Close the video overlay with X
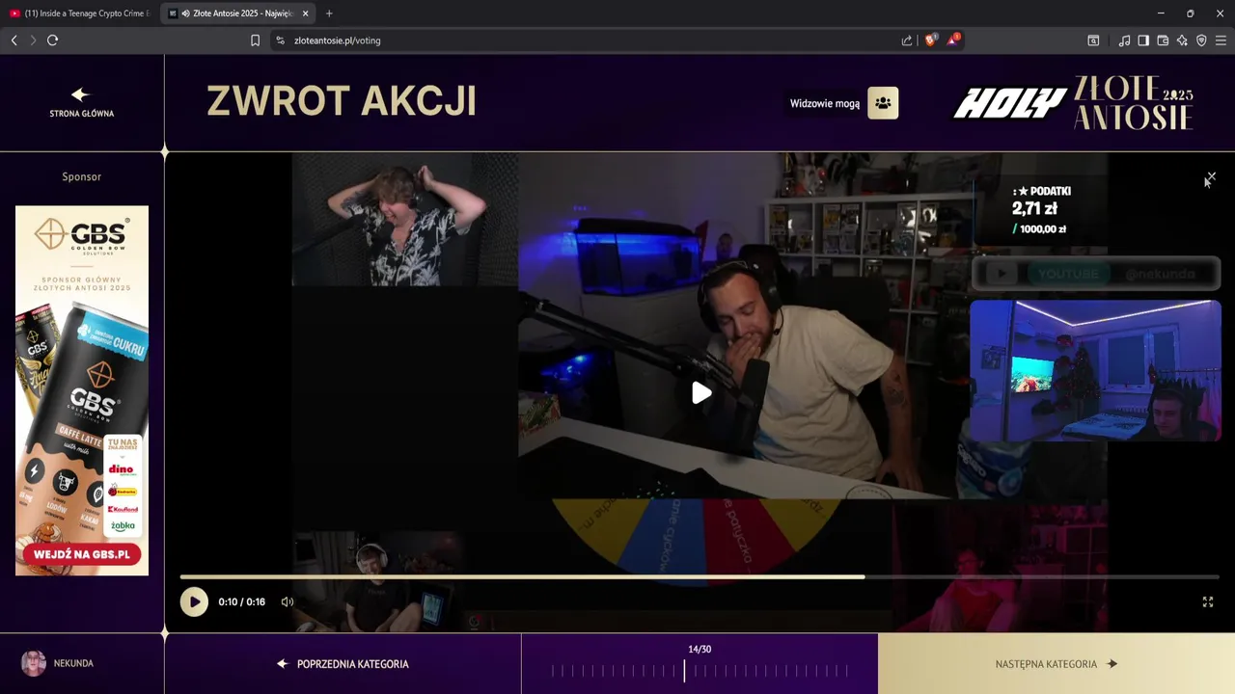Image resolution: width=1235 pixels, height=694 pixels. pyautogui.click(x=1211, y=177)
